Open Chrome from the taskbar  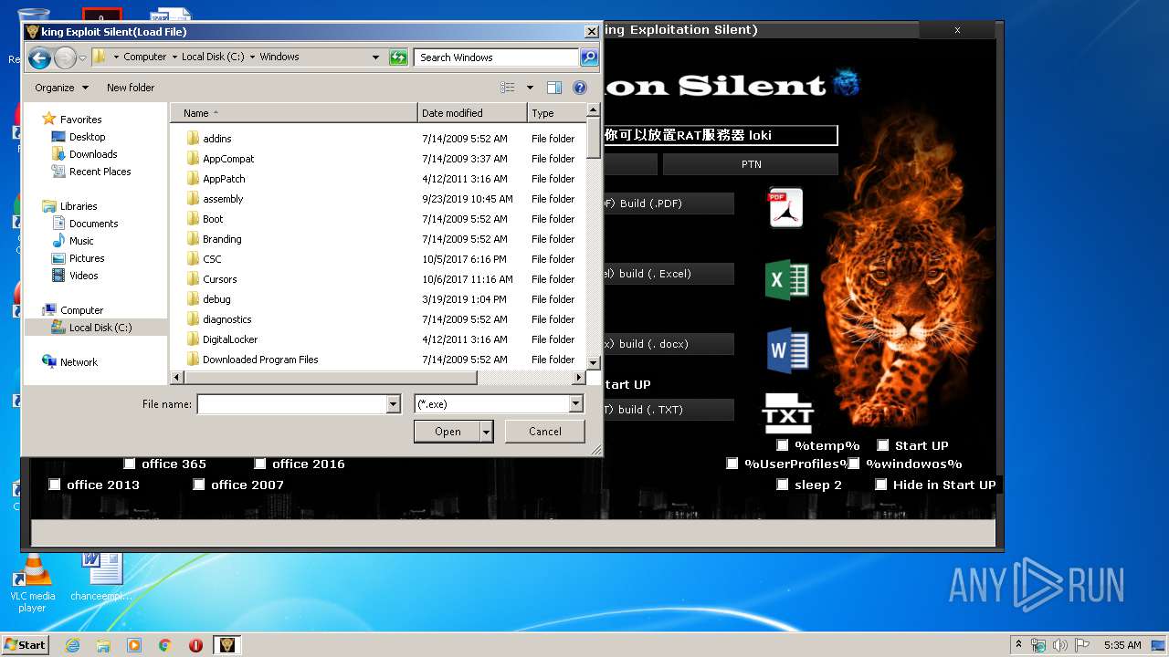[x=165, y=645]
